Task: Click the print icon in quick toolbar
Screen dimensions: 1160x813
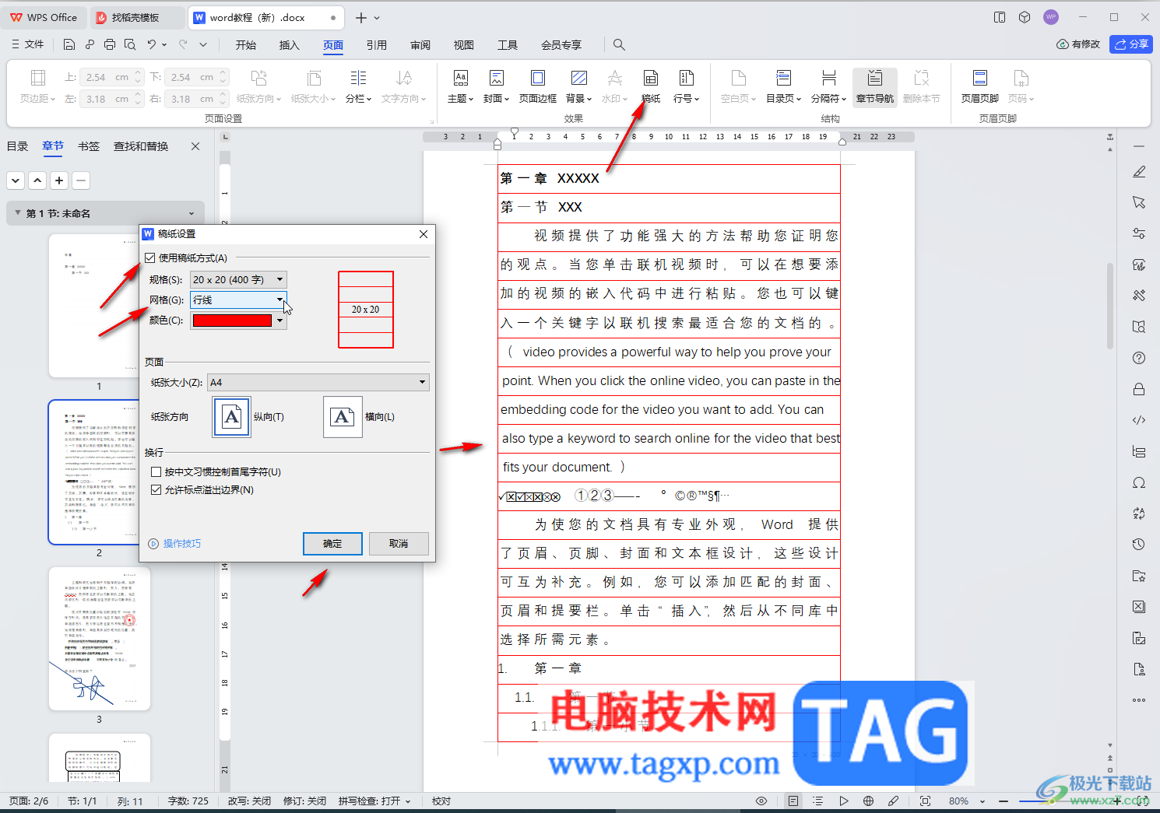Action: (110, 44)
